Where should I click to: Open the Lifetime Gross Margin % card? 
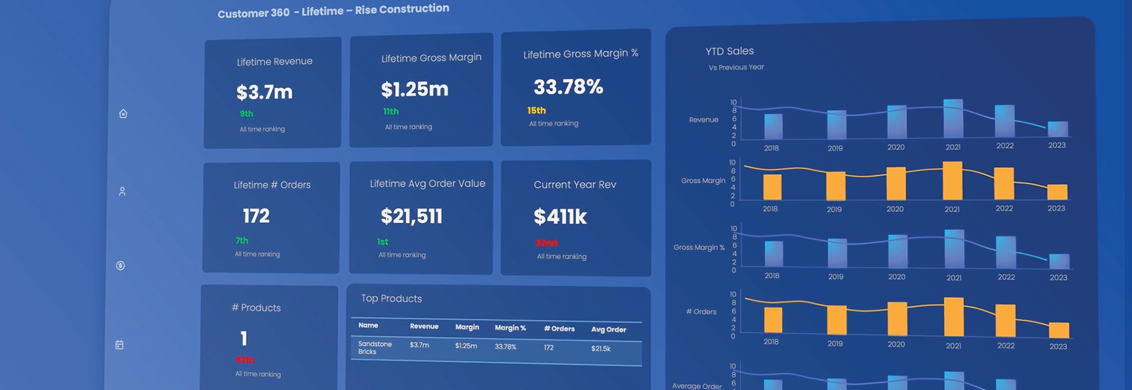pos(575,87)
